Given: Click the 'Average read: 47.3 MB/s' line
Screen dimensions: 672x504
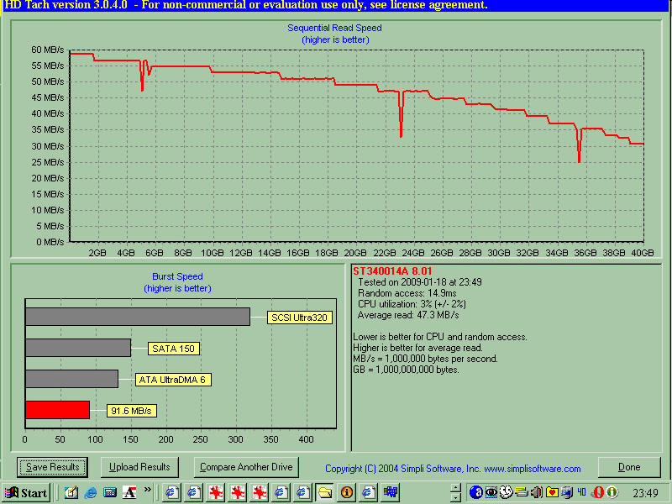Looking at the screenshot, I should tap(408, 316).
